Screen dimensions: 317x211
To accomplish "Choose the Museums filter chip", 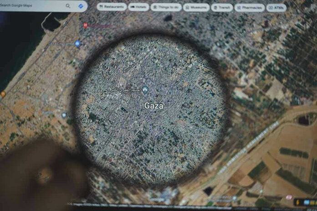I will point(196,7).
